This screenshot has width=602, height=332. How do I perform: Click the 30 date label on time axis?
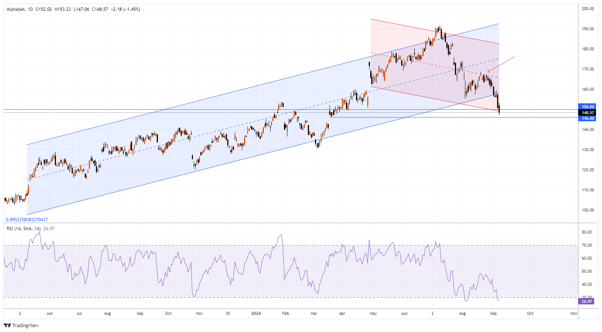tap(228, 313)
